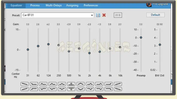Apply the broad hill boost curve
This screenshot has width=177, height=99.
click(80, 84)
